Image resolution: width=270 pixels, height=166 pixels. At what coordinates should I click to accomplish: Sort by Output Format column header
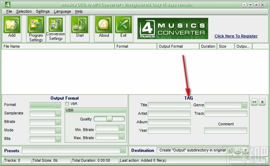pos(178,46)
